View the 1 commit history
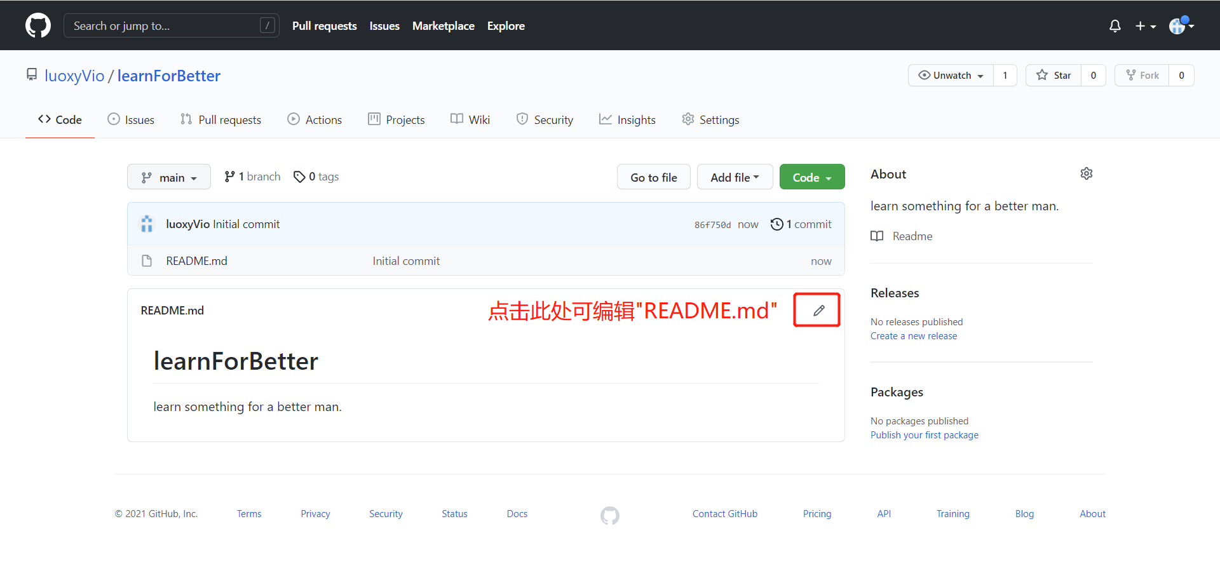 click(801, 224)
